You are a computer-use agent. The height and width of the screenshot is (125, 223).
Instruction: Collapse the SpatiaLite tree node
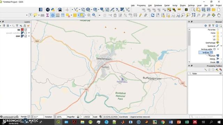pos(221,46)
